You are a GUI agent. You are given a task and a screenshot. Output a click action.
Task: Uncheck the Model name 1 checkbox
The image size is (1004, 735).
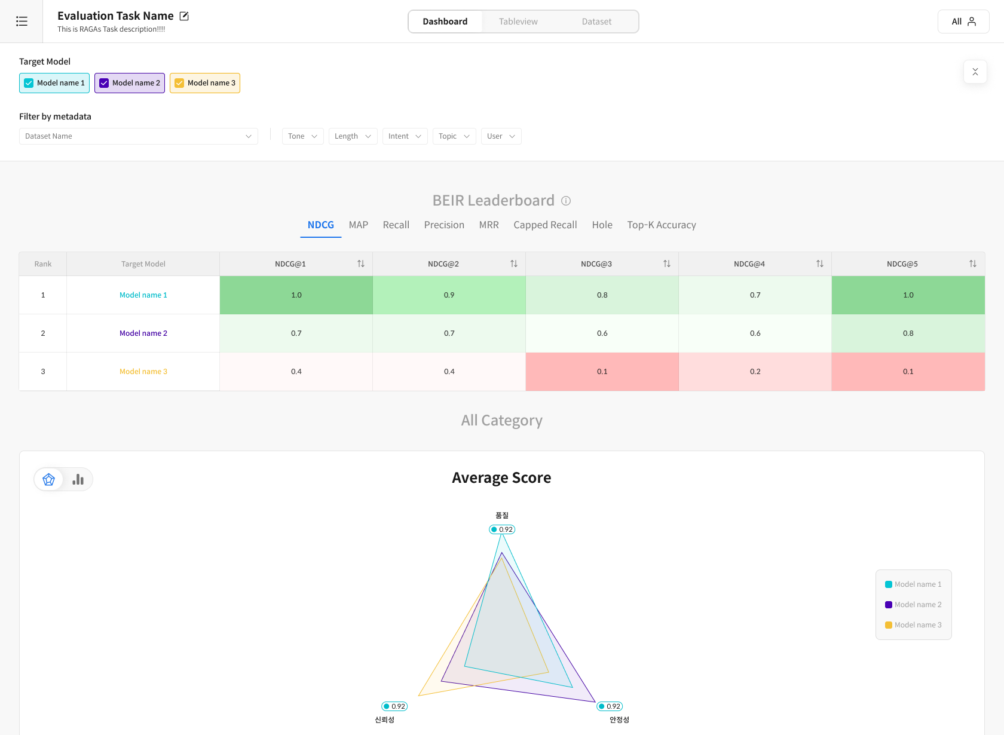coord(29,83)
